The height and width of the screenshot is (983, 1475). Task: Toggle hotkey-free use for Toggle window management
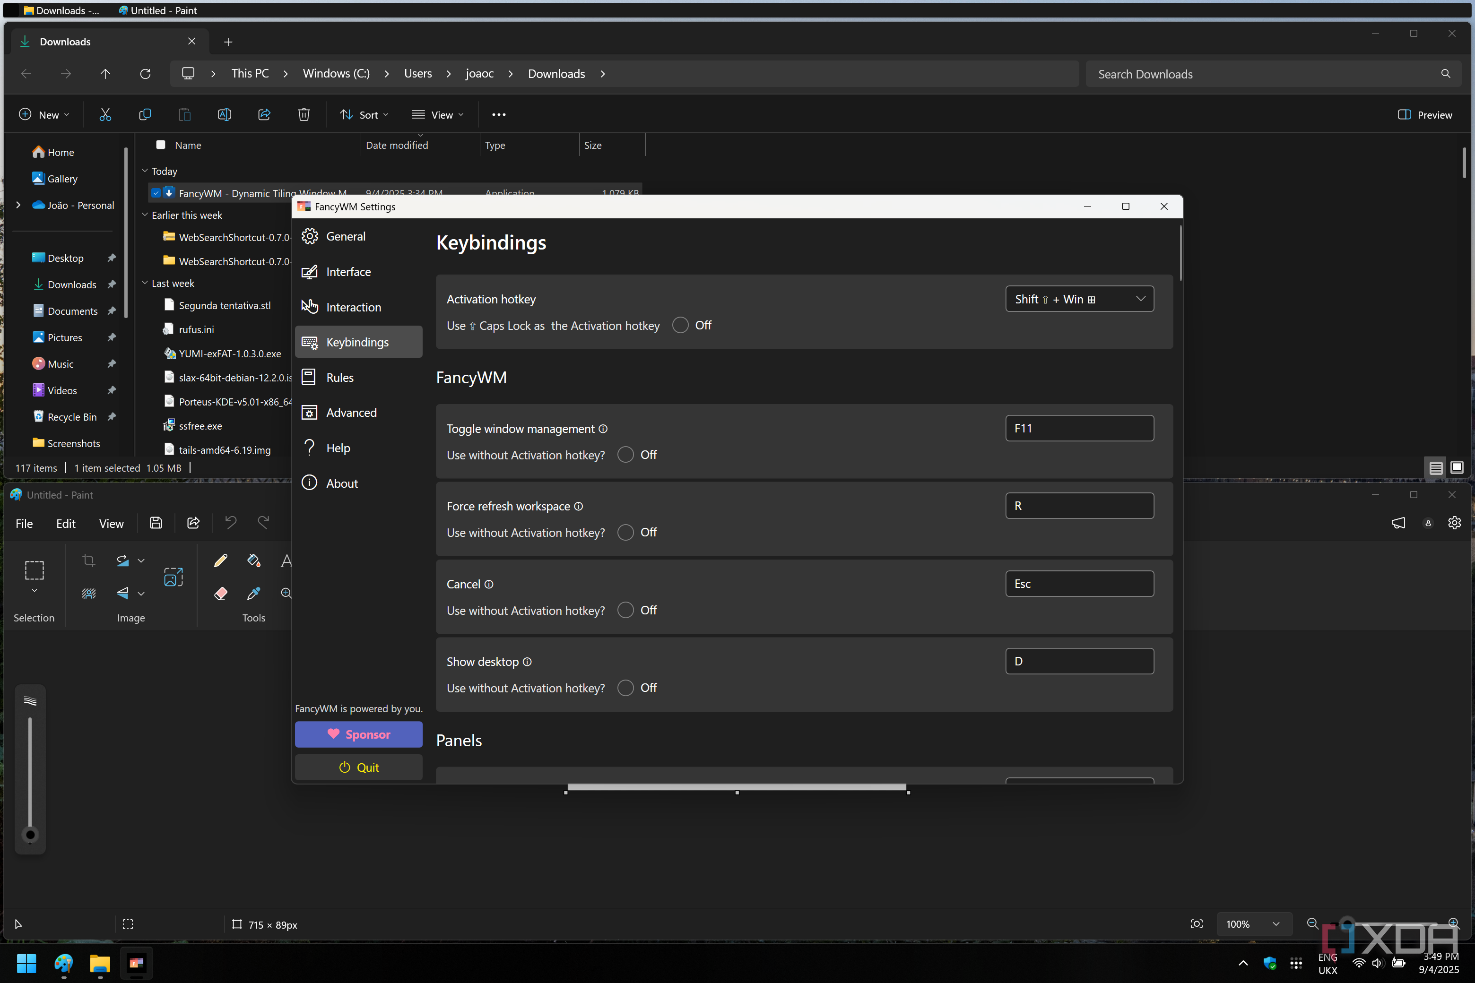tap(626, 455)
